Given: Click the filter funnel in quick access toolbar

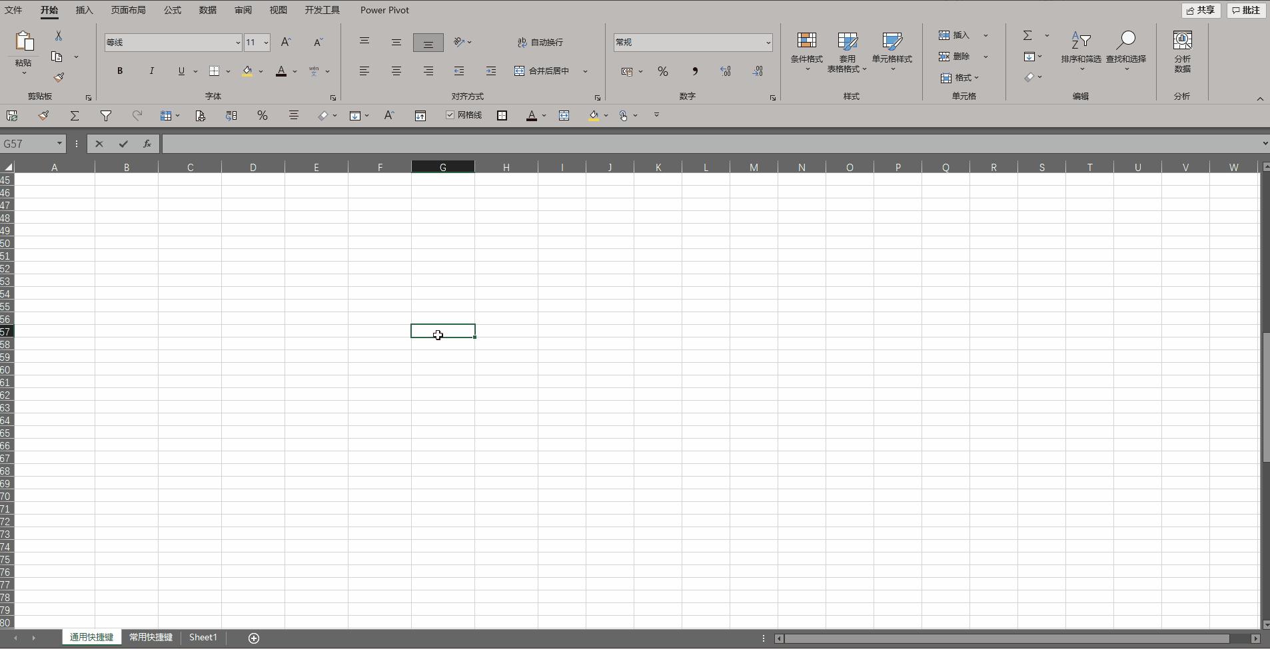Looking at the screenshot, I should tap(105, 115).
